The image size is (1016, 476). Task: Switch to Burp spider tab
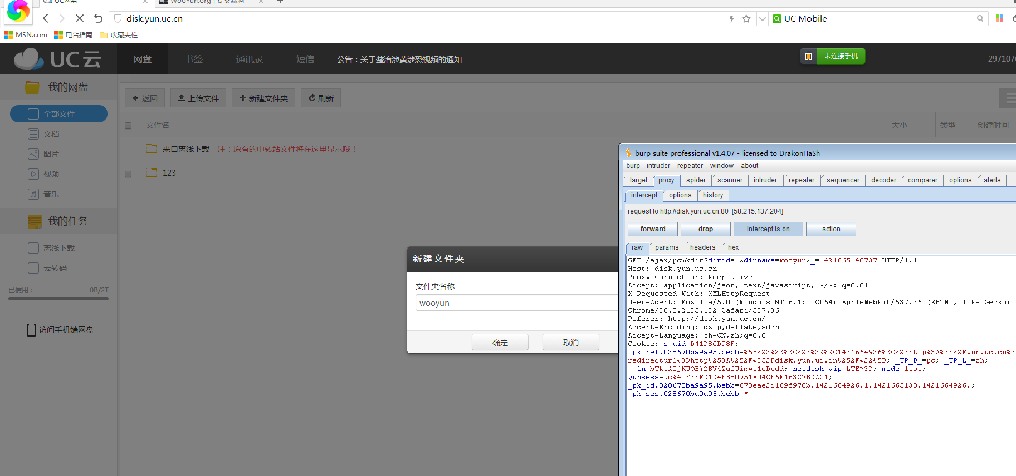pyautogui.click(x=696, y=180)
